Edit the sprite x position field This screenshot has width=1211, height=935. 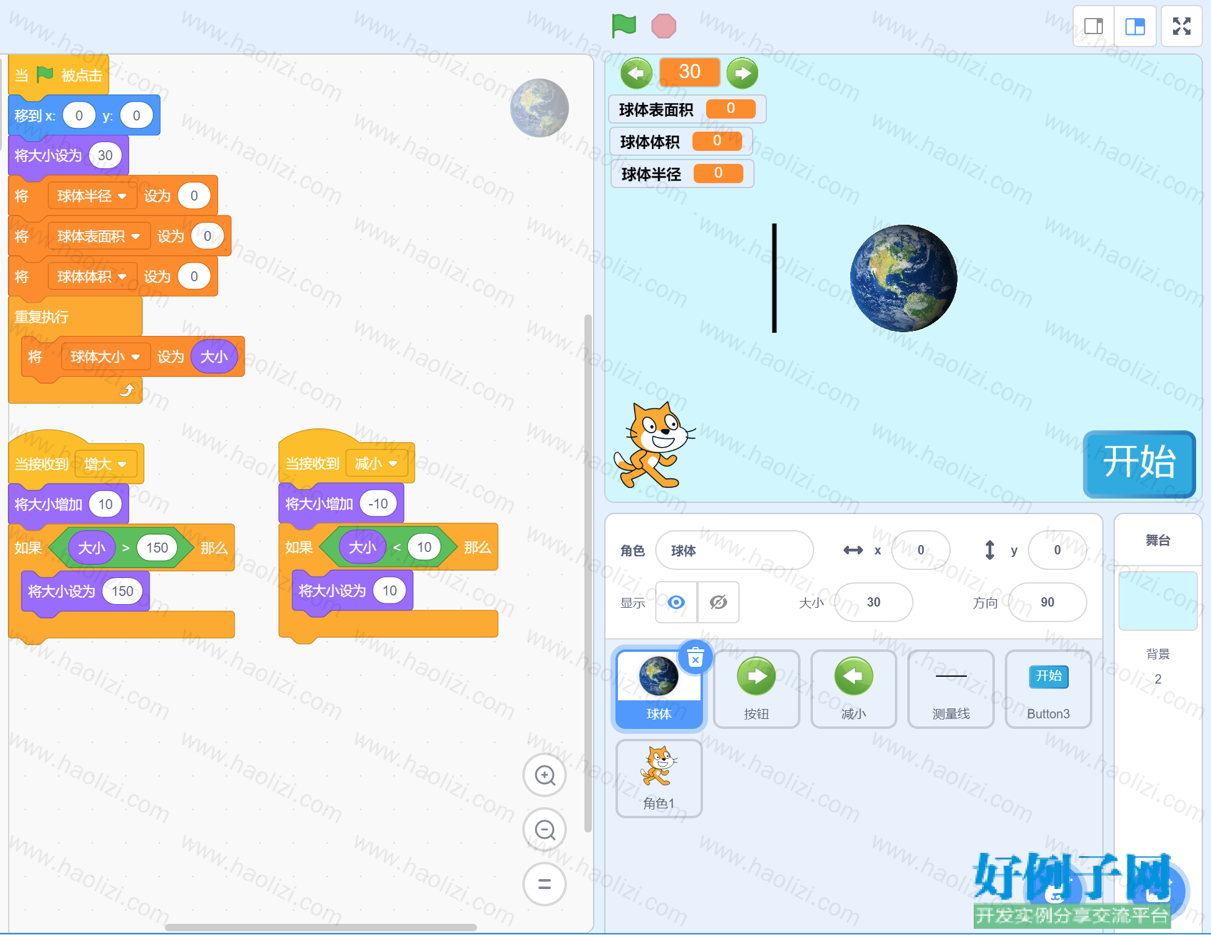[921, 550]
